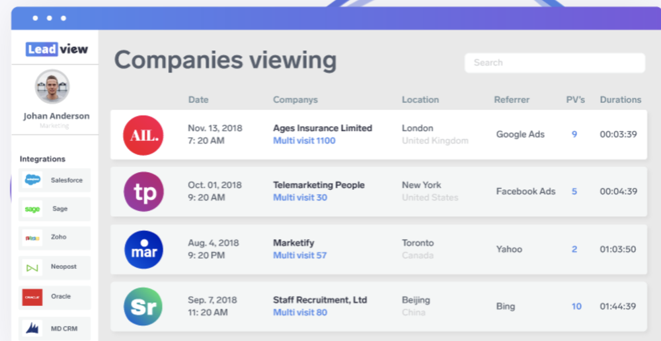661x341 pixels.
Task: Click the MD CRM label text
Action: click(x=64, y=328)
